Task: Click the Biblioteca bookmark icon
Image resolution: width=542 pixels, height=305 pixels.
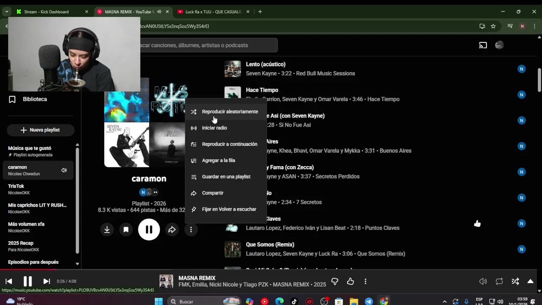Action: 12,99
